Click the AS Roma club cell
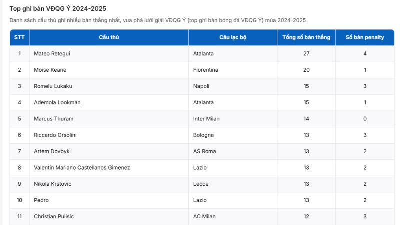The image size is (400, 225). [204, 151]
